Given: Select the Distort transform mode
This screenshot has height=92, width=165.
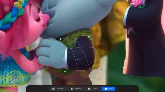Looking at the screenshot, I should point(93,89).
